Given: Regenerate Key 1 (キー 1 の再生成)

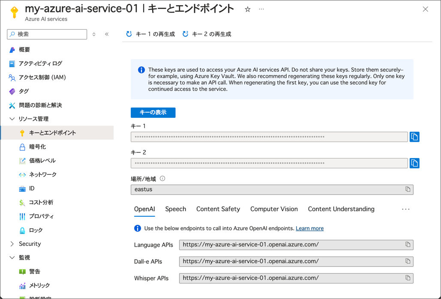Looking at the screenshot, I should click(150, 34).
